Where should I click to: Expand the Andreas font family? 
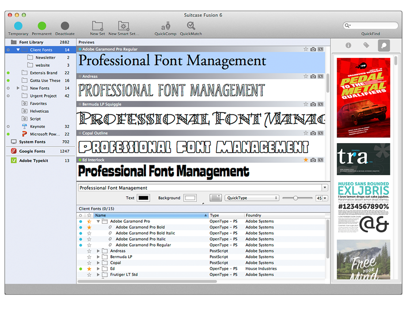point(98,251)
